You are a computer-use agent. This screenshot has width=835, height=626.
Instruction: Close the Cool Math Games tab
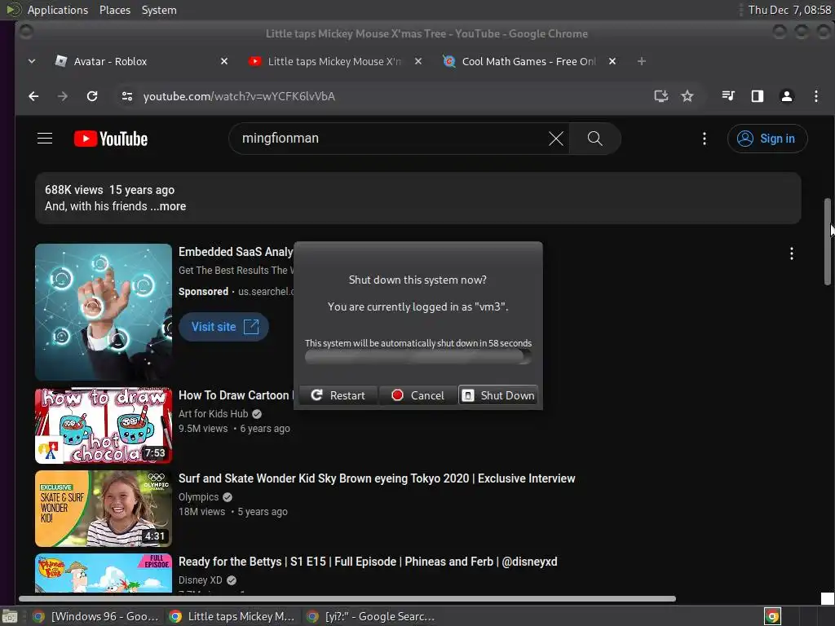click(x=612, y=61)
